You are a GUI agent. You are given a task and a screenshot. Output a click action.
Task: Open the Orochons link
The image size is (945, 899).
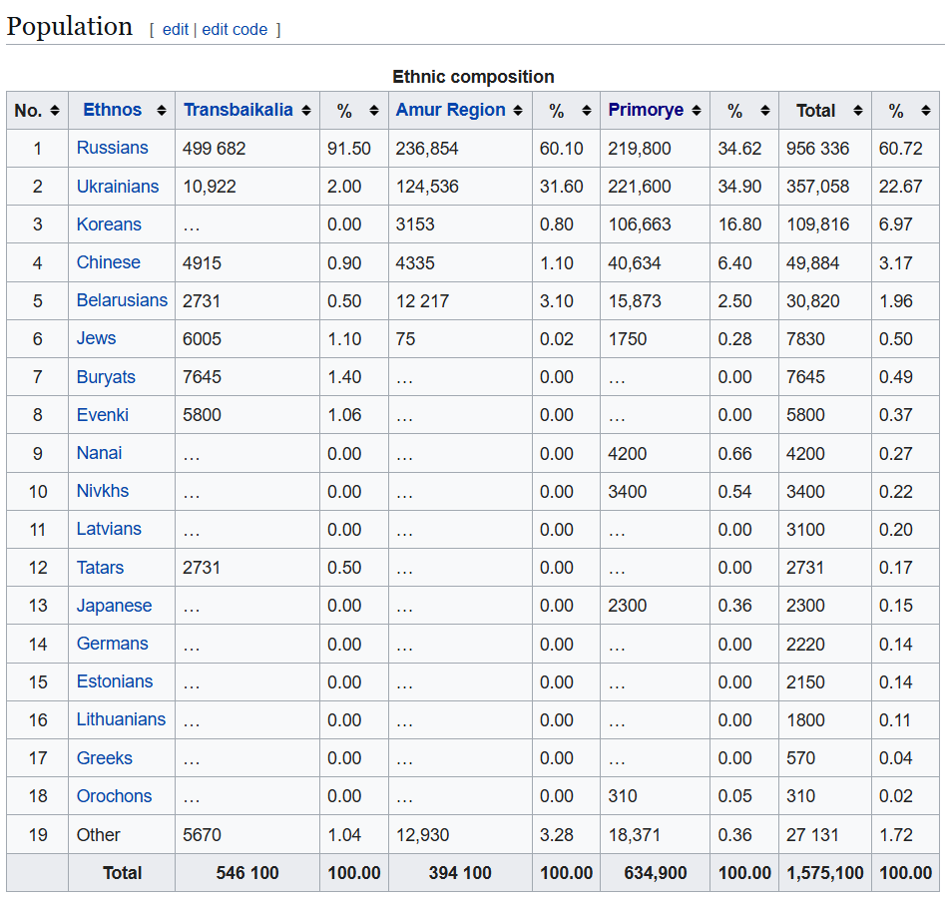[x=114, y=796]
